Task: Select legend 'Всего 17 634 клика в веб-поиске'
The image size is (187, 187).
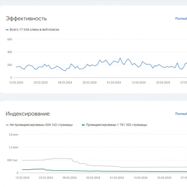Action: pos(32,30)
